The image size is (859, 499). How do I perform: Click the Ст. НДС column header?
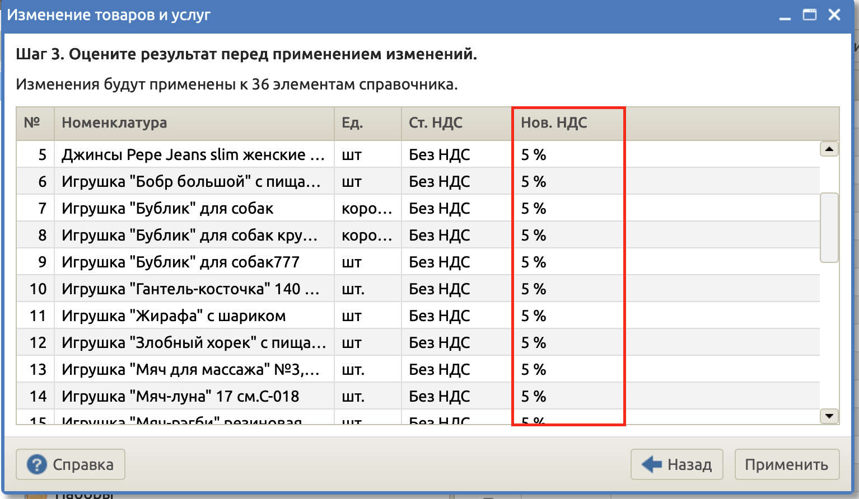tap(456, 123)
